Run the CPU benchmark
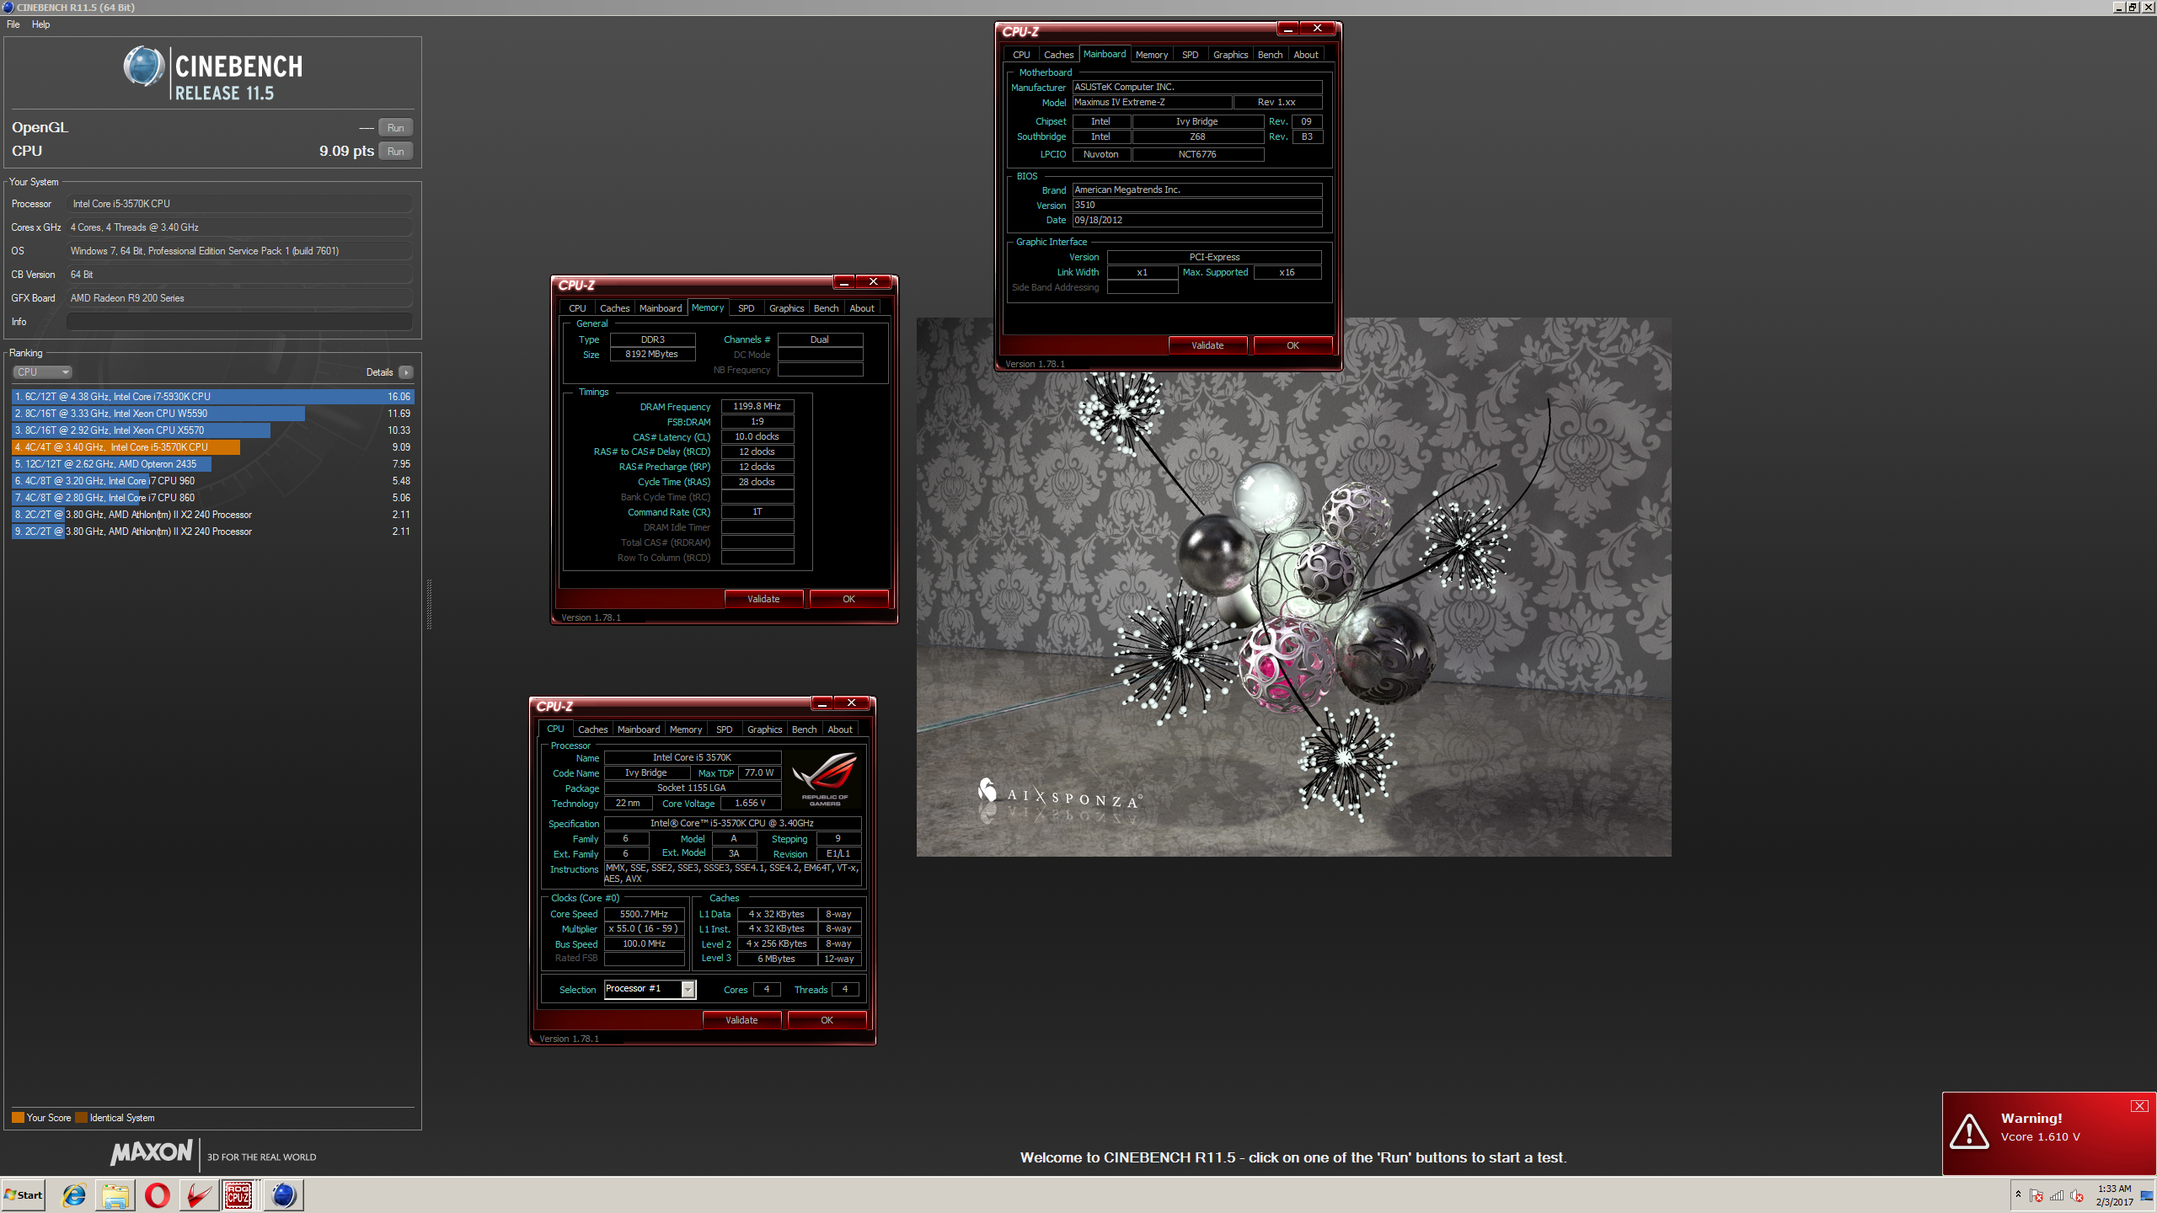The width and height of the screenshot is (2157, 1213). tap(395, 151)
